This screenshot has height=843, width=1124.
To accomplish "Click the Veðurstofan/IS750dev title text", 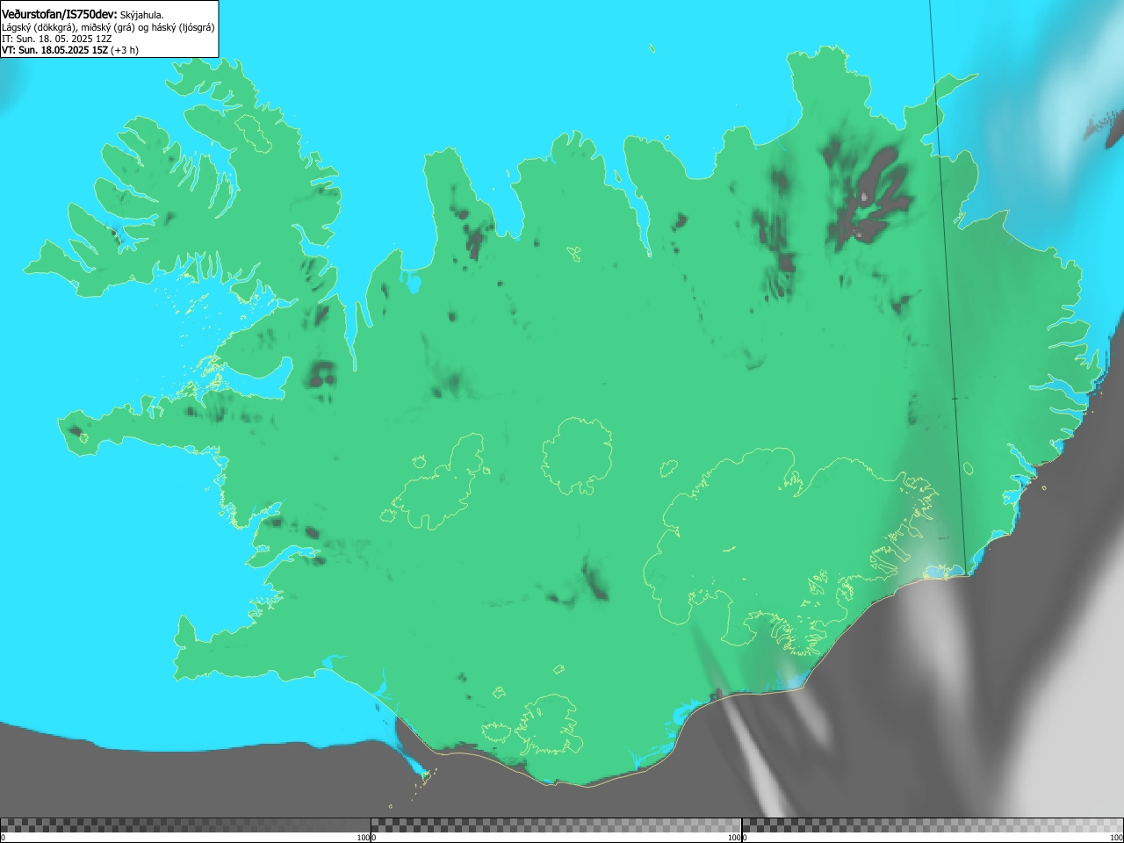I will [59, 14].
